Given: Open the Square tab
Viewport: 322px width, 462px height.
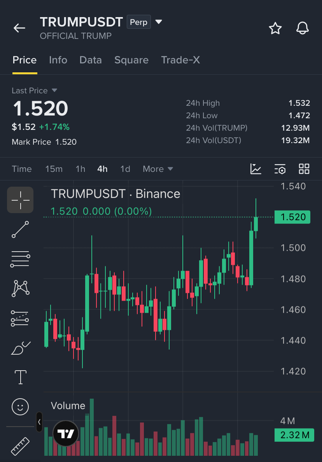Looking at the screenshot, I should coord(131,60).
